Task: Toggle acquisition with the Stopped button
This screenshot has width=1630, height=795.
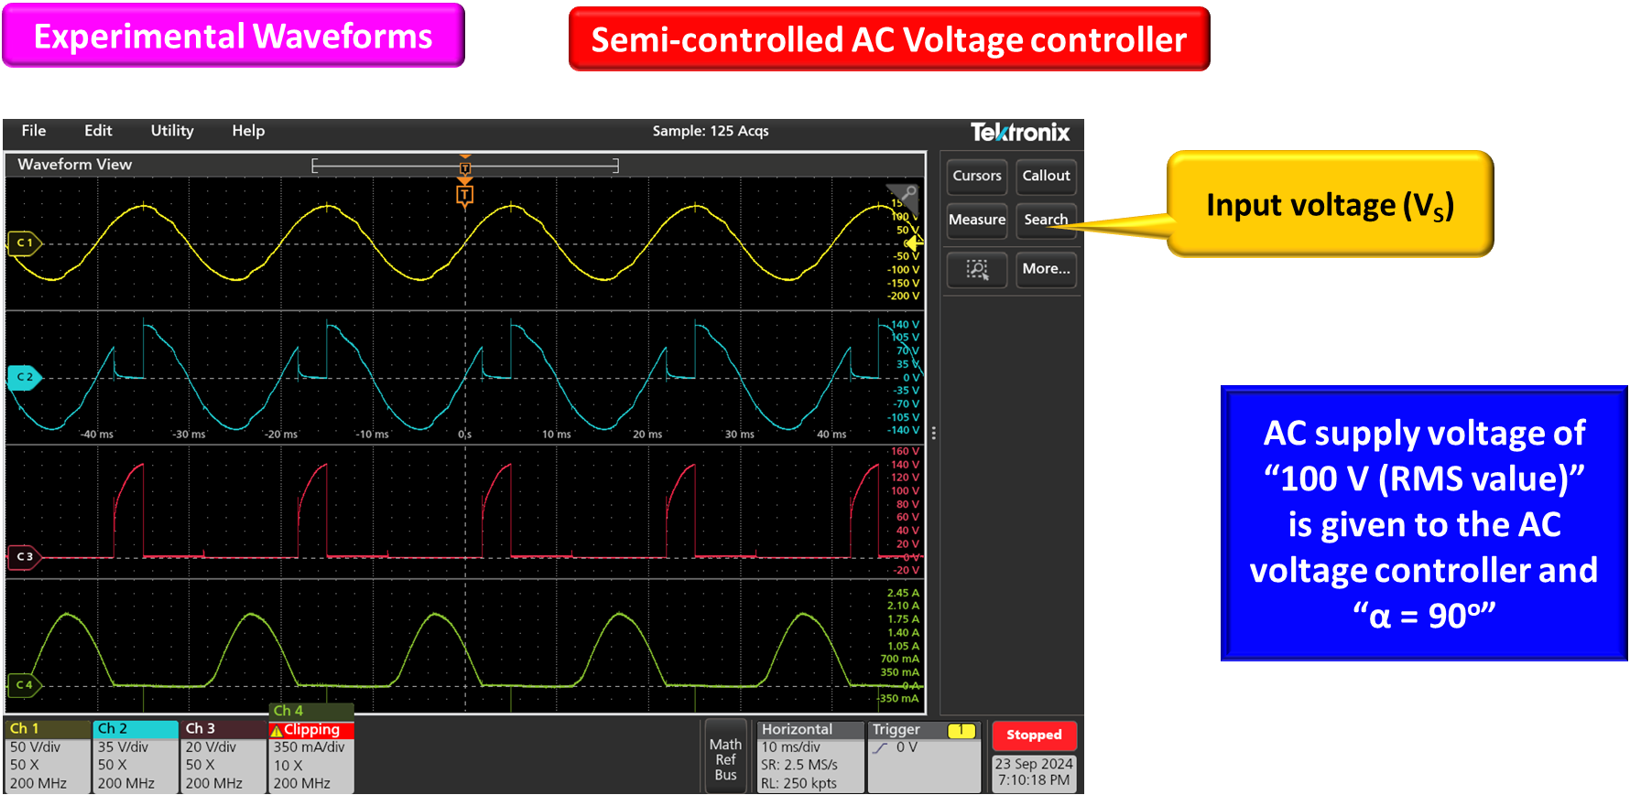Action: (x=1034, y=735)
